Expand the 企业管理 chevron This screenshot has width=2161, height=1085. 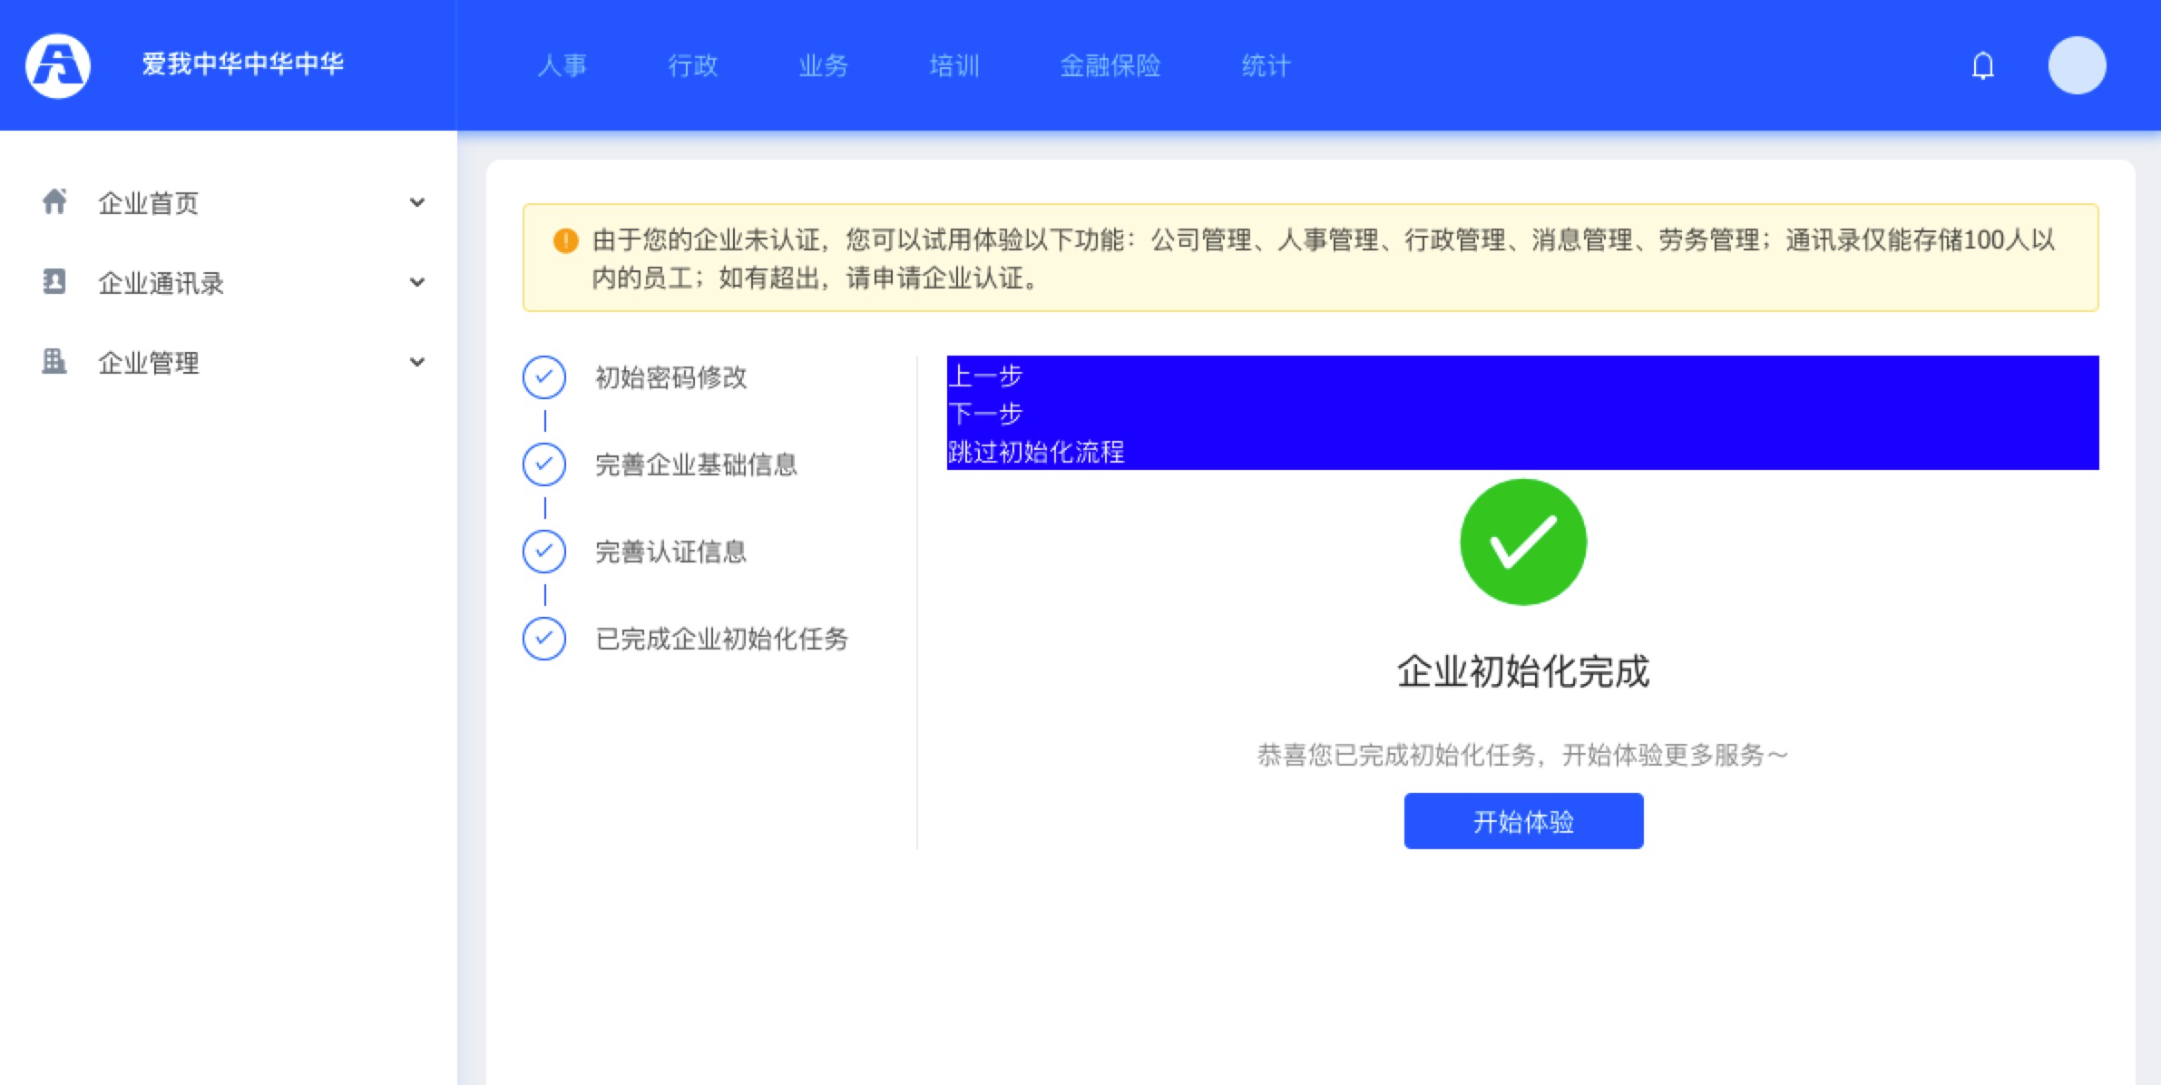pyautogui.click(x=417, y=362)
